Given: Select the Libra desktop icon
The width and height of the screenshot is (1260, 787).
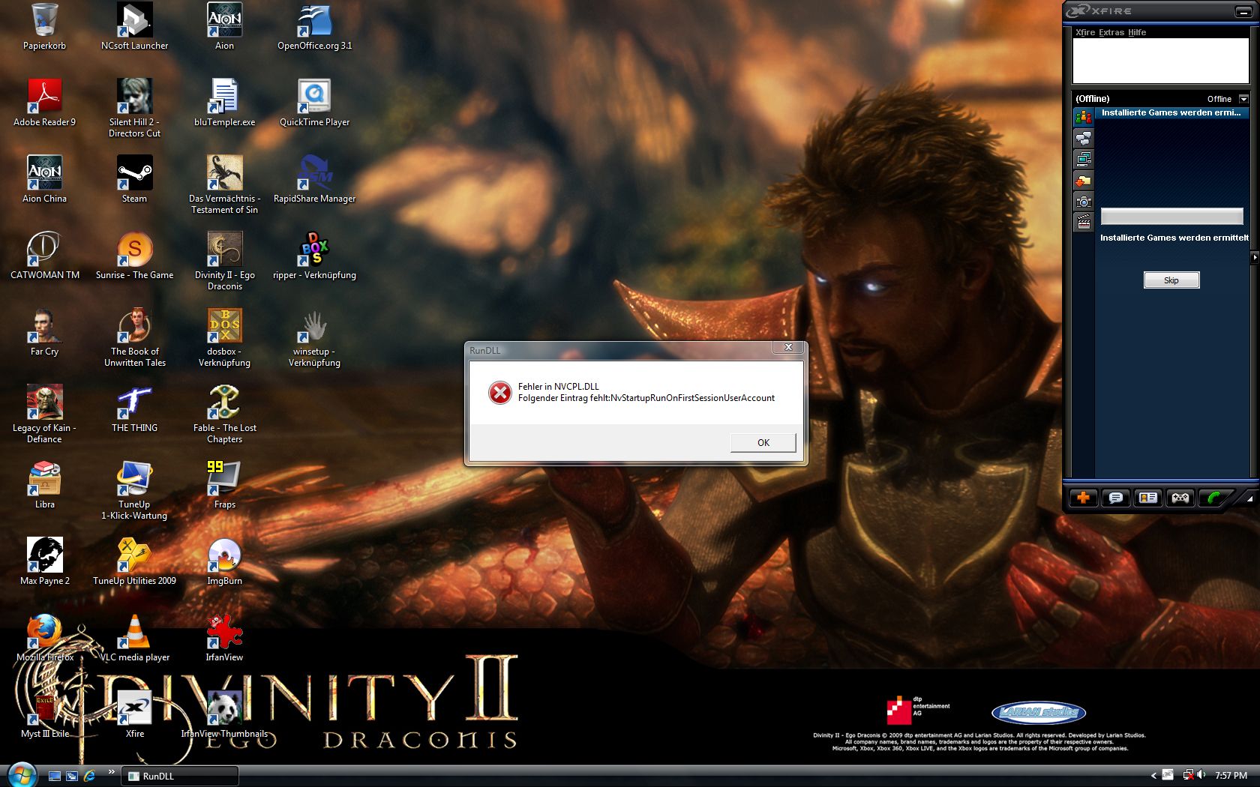Looking at the screenshot, I should 44,486.
